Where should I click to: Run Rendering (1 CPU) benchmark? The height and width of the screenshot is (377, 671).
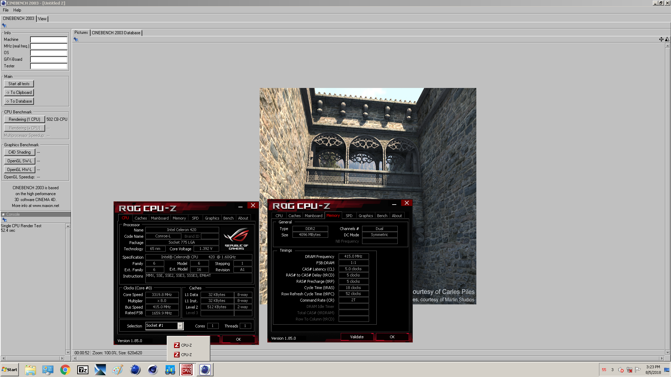(24, 119)
